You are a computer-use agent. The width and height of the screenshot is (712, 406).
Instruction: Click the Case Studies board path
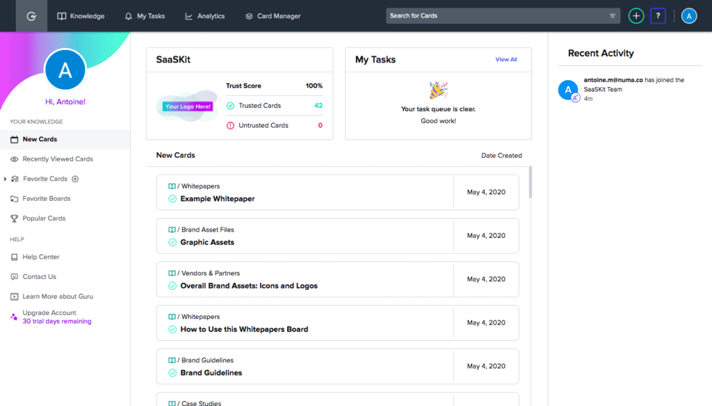201,403
